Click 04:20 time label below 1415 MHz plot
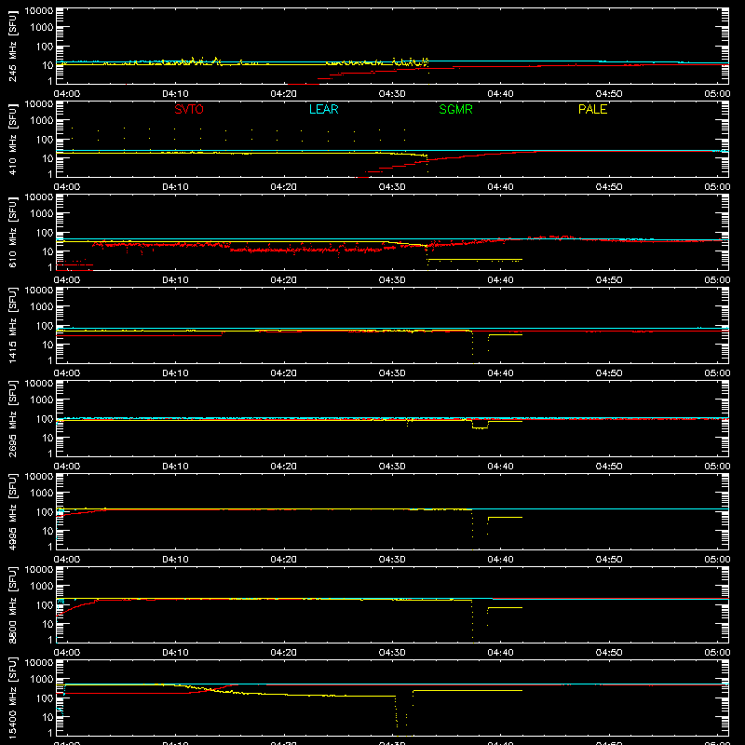745x745 pixels. 284,373
